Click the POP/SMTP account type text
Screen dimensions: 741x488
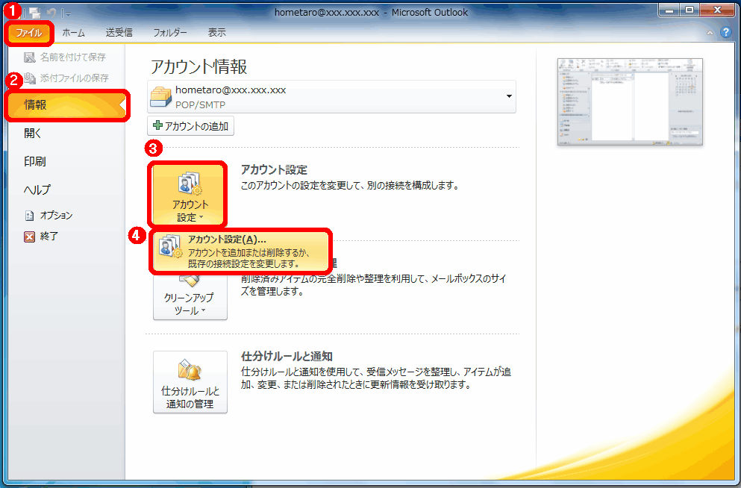point(201,105)
